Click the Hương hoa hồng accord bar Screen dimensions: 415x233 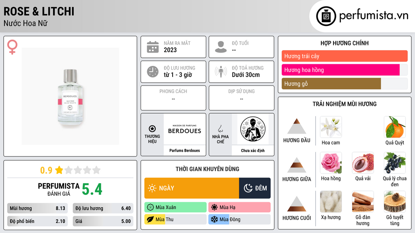pos(344,70)
